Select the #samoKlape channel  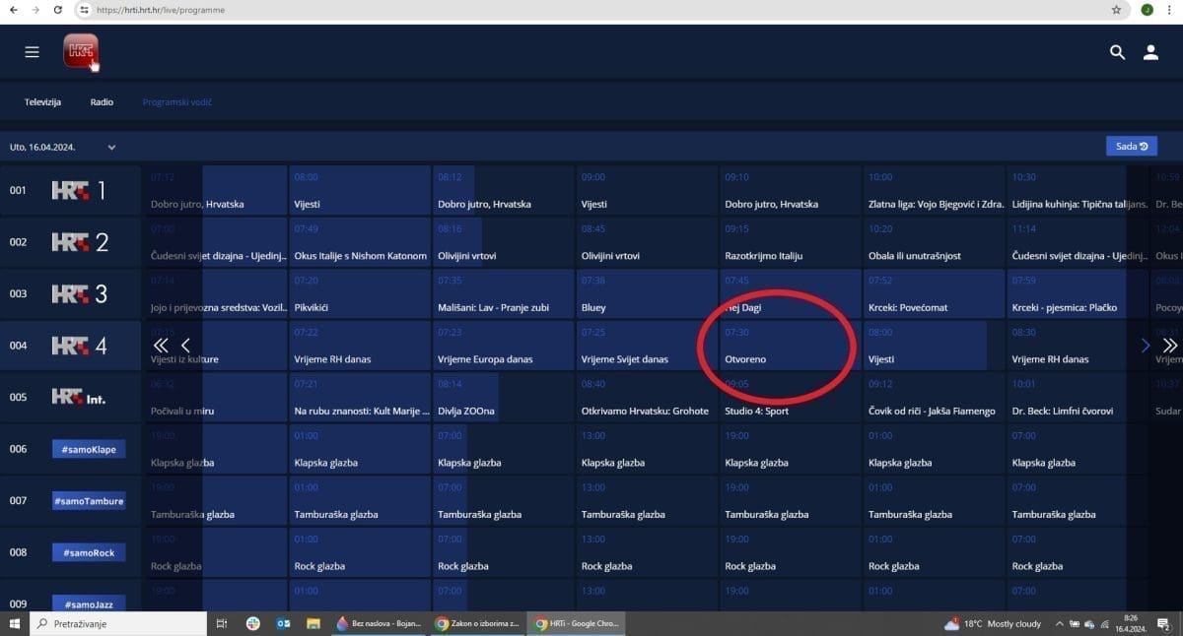tap(89, 449)
